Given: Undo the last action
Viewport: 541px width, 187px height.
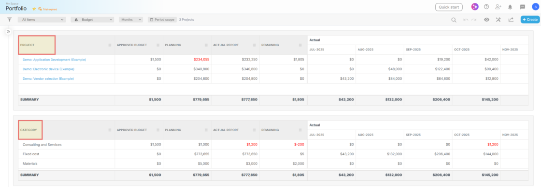Looking at the screenshot, I should [x=466, y=20].
